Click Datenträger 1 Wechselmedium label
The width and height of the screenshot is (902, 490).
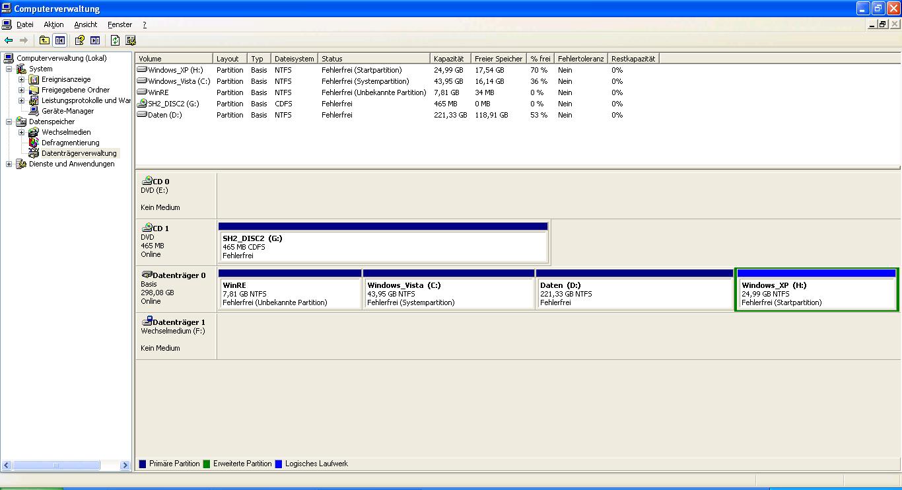click(x=176, y=335)
